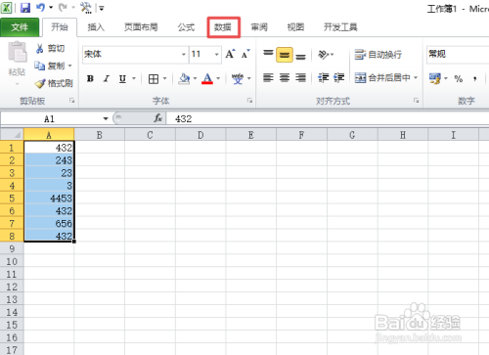Viewport: 489px width, 355px height.
Task: Switch to the View tab
Action: point(295,27)
